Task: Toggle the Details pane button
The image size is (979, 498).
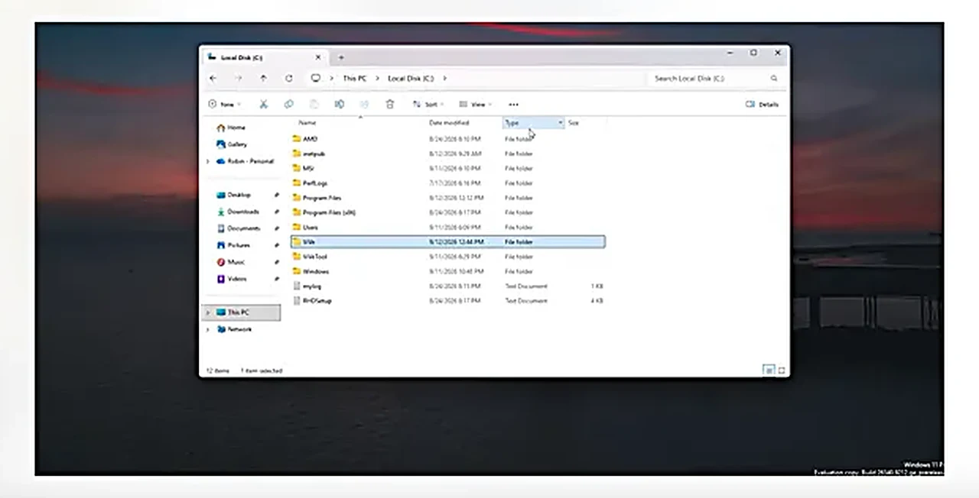Action: [x=763, y=105]
